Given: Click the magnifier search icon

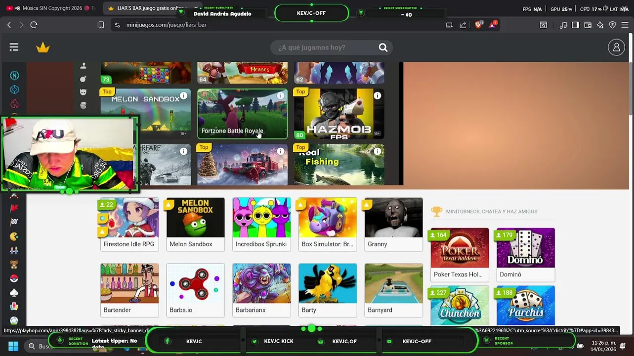Looking at the screenshot, I should [383, 47].
